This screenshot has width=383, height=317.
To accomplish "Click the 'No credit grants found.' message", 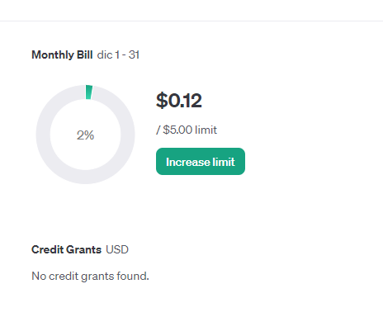I will (x=90, y=276).
